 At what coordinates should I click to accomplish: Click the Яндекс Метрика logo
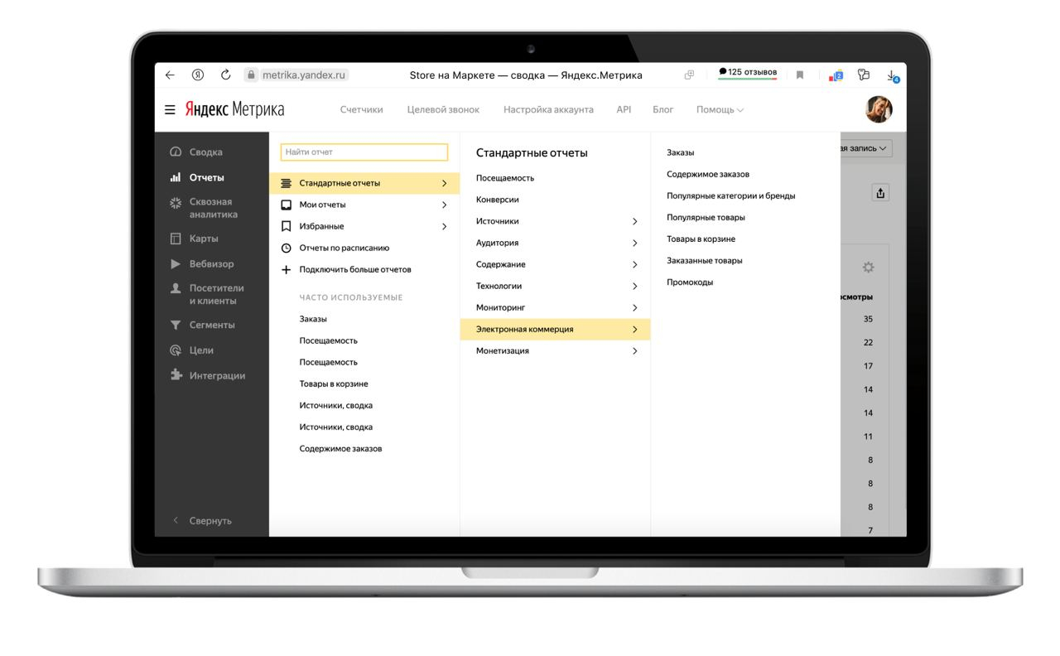(234, 109)
